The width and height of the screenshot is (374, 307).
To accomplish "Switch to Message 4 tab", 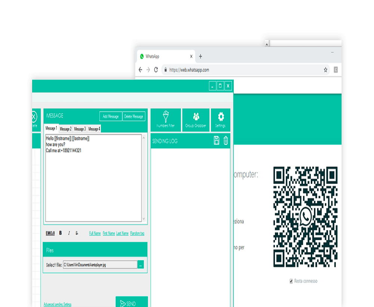I will click(x=94, y=129).
